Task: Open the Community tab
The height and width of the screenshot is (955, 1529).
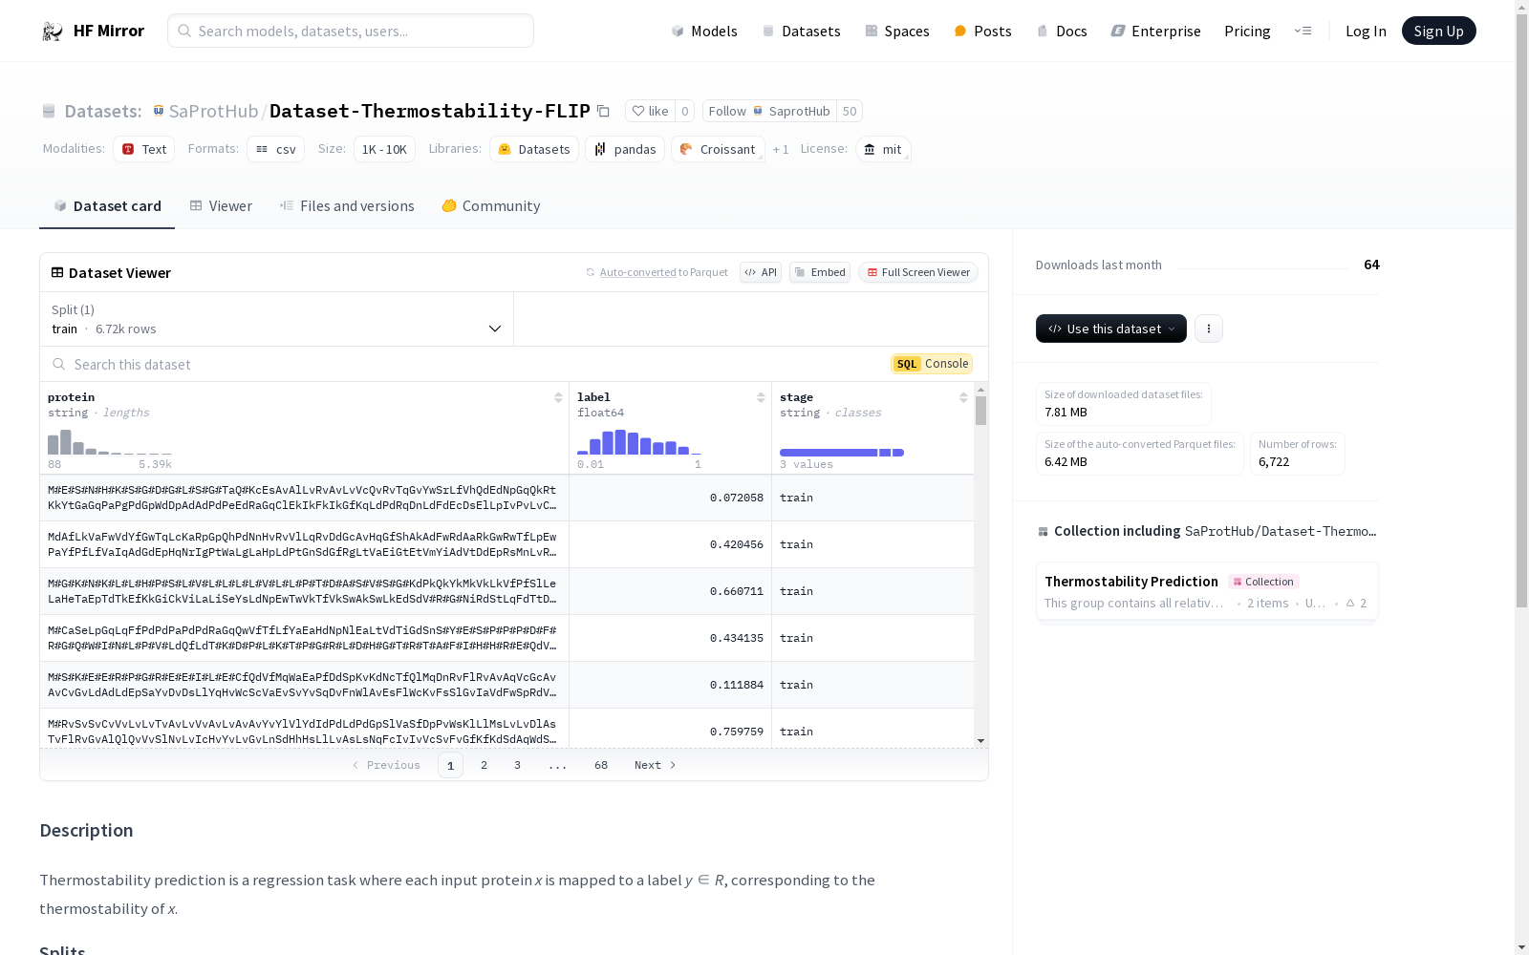Action: point(491,206)
